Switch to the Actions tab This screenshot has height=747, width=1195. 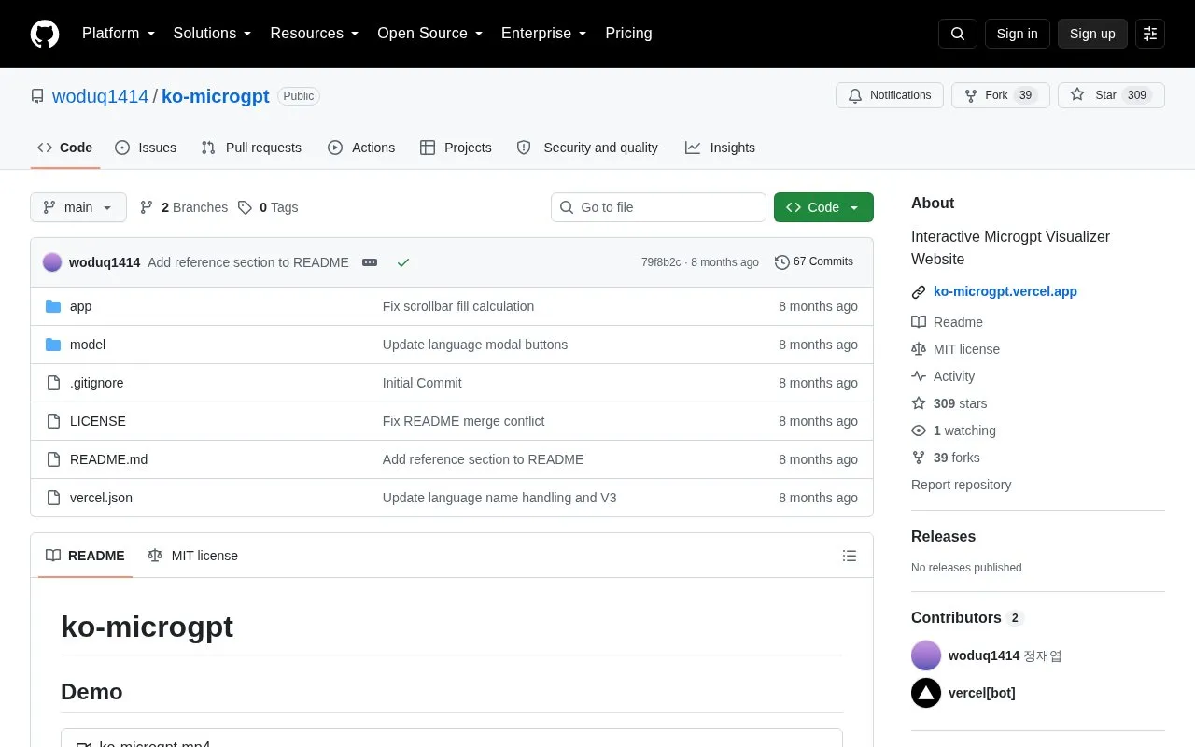361,148
